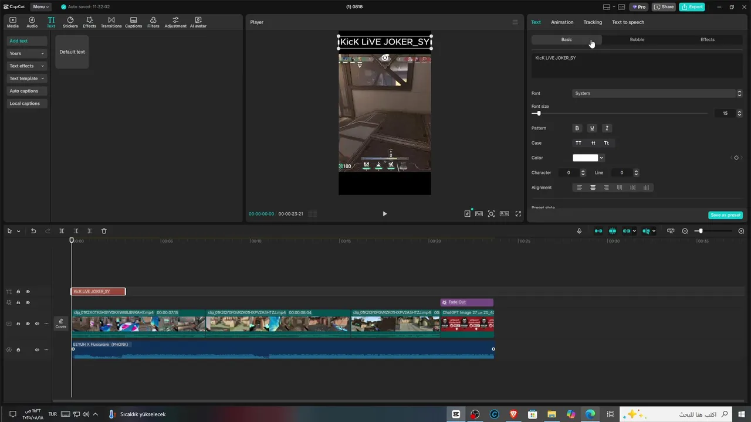
Task: Open the Adjustment panel
Action: (x=175, y=22)
